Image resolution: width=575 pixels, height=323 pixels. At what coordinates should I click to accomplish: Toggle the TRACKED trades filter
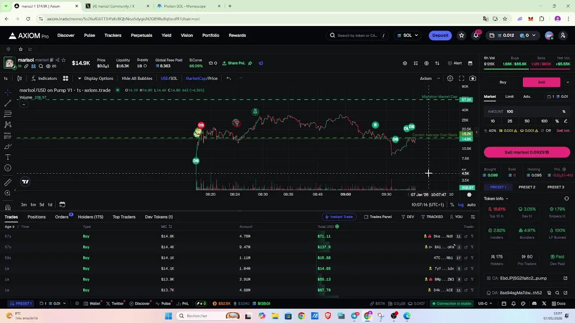(432, 217)
